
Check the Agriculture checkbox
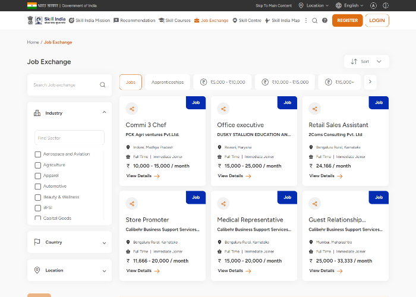click(38, 165)
